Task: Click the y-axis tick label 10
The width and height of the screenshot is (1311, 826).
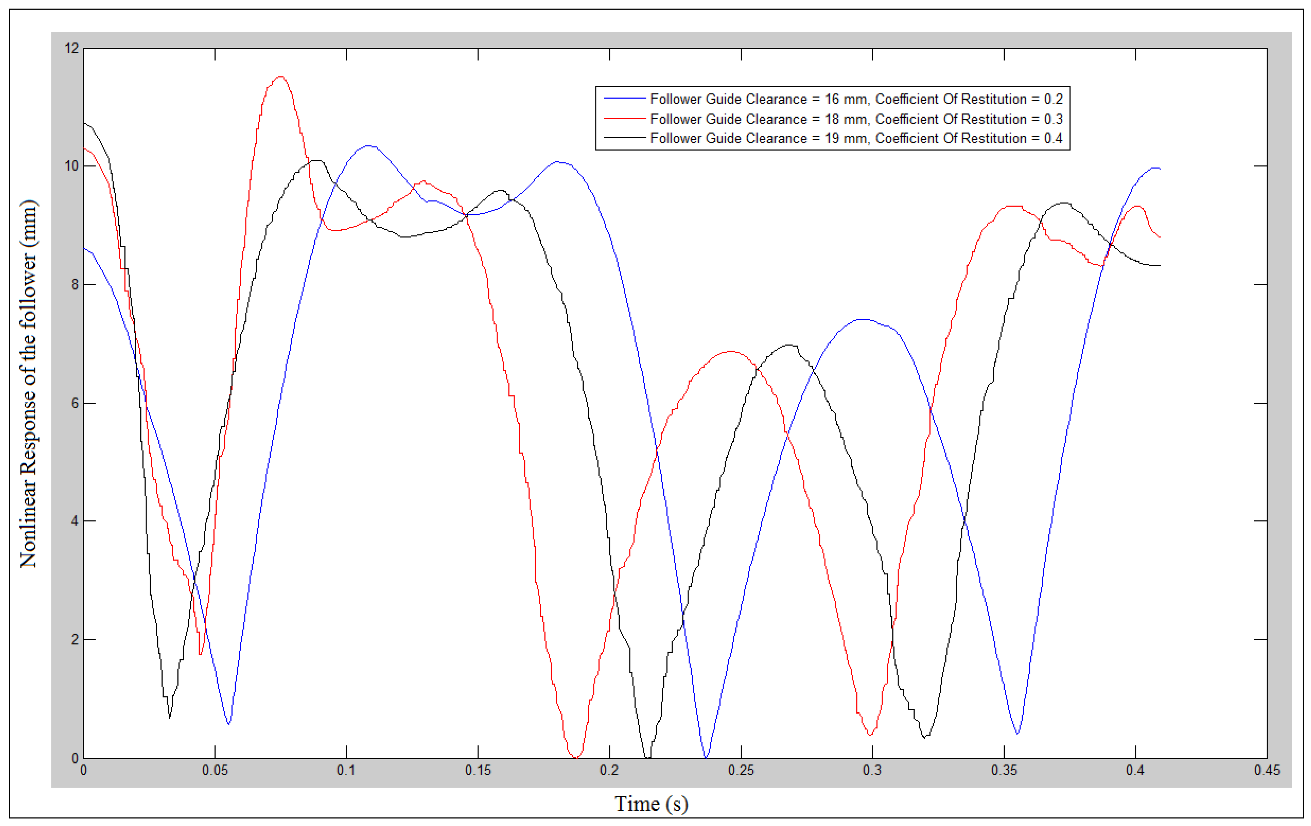Action: pyautogui.click(x=72, y=166)
